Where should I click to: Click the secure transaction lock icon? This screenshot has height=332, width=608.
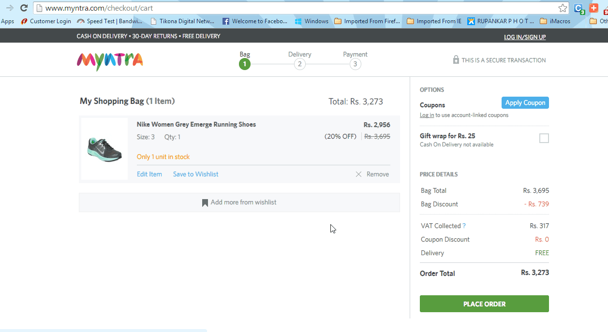click(456, 60)
